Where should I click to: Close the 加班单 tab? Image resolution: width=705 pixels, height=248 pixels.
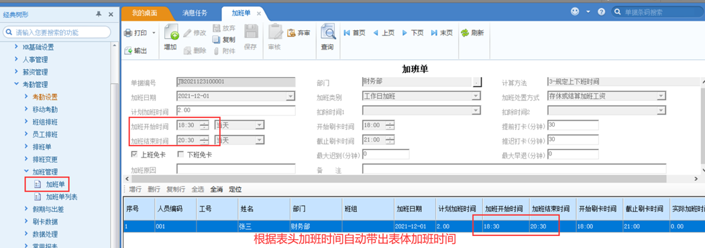[258, 13]
